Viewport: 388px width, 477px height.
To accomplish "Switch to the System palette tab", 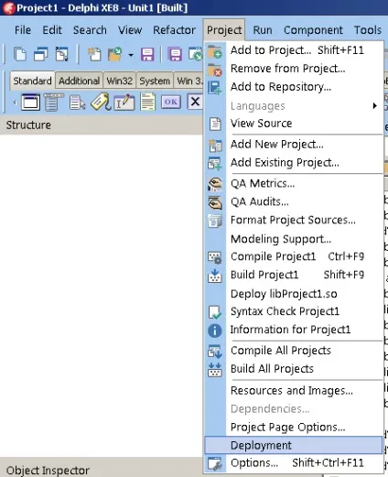I will pyautogui.click(x=155, y=81).
